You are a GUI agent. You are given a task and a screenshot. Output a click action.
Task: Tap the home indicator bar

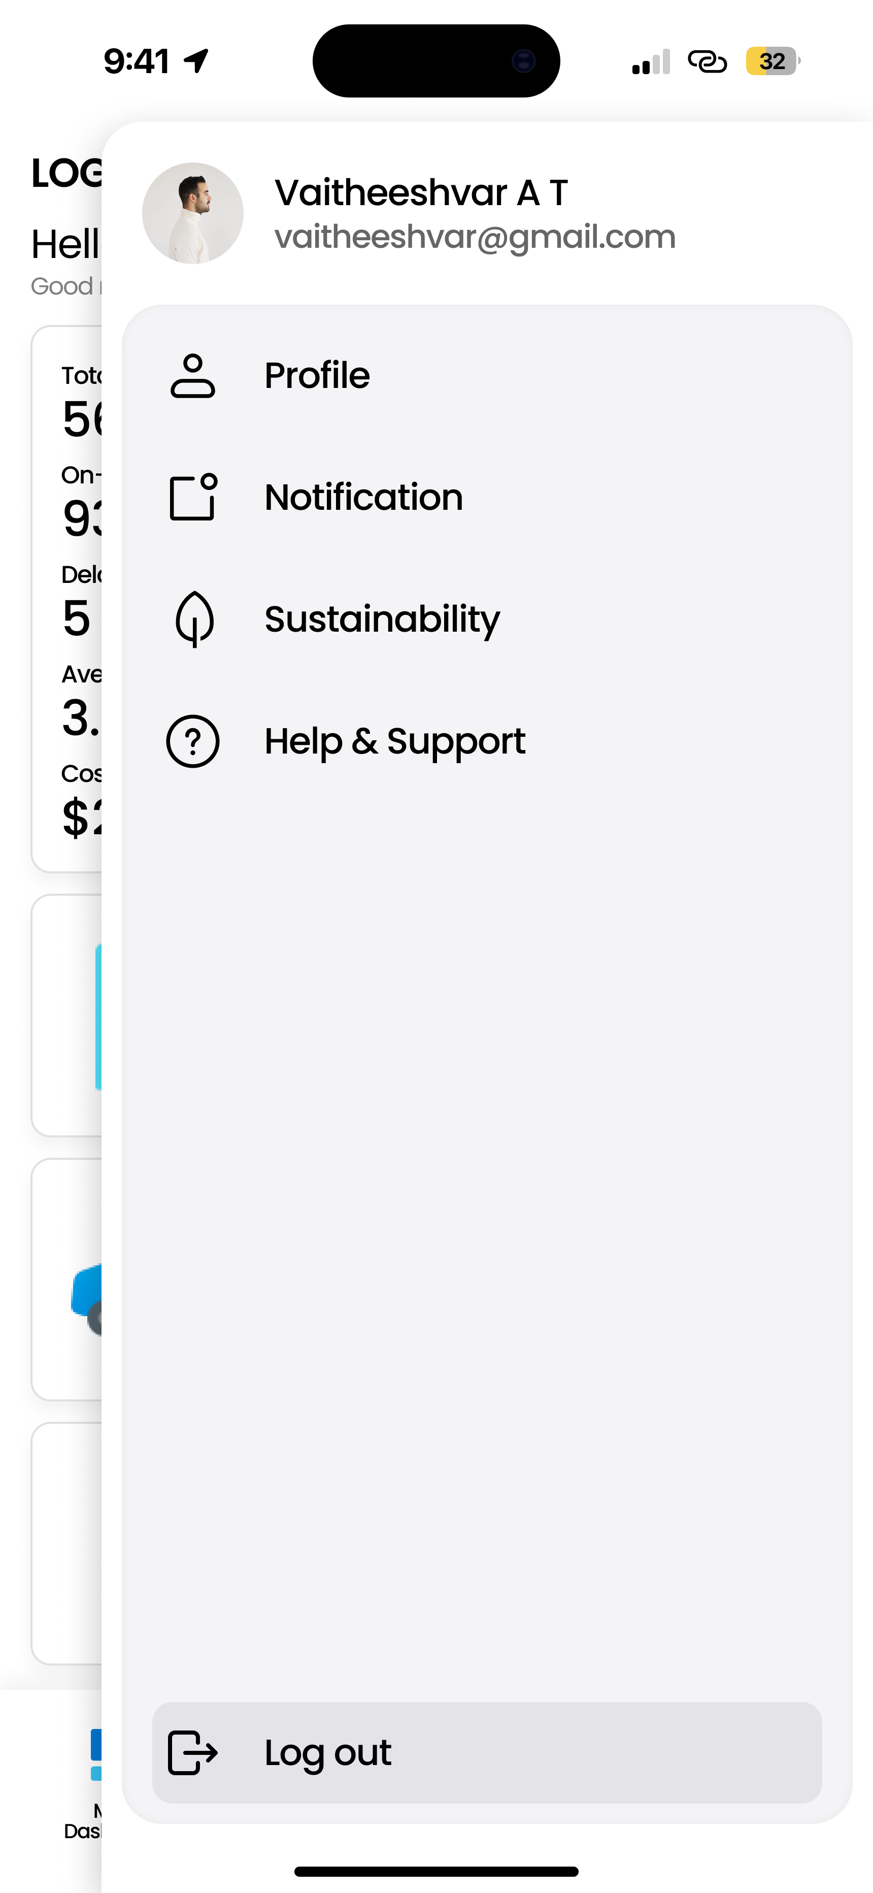click(436, 1871)
